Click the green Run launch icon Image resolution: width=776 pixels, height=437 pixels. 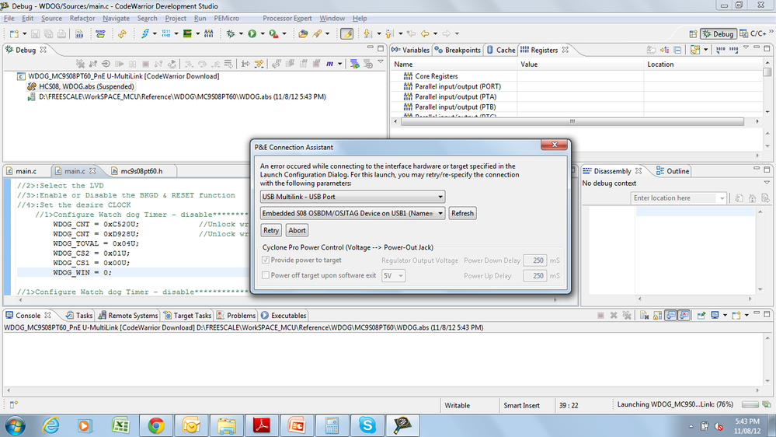(x=252, y=33)
